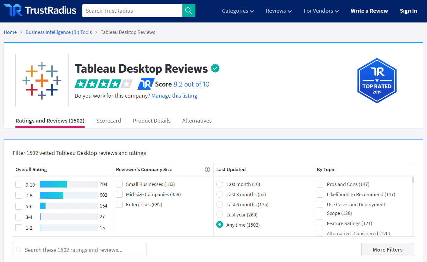Check the Pros and Cons topic checkbox
Image resolution: width=427 pixels, height=262 pixels.
(x=320, y=184)
